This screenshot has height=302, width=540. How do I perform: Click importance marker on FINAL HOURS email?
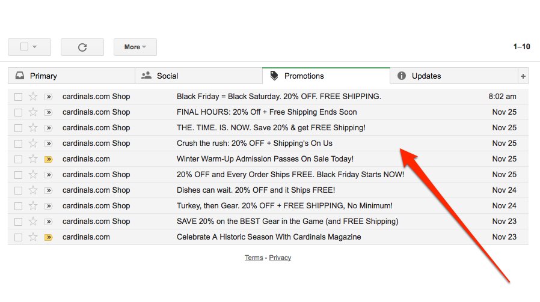pos(49,112)
